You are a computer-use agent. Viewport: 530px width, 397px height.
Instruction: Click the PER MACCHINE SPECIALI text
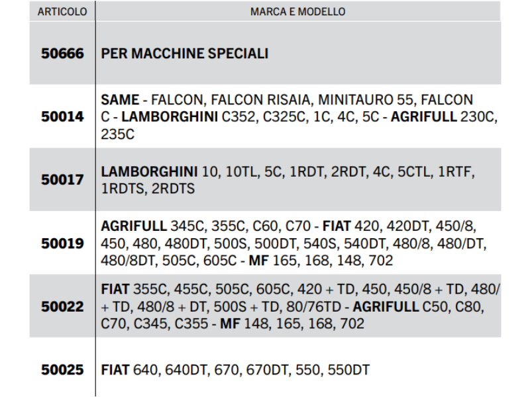tap(185, 54)
